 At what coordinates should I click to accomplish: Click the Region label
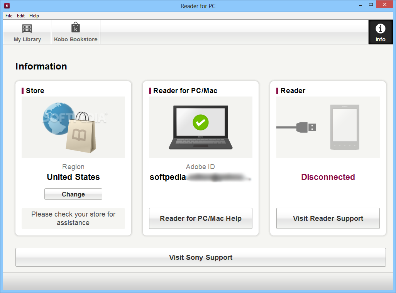point(73,167)
